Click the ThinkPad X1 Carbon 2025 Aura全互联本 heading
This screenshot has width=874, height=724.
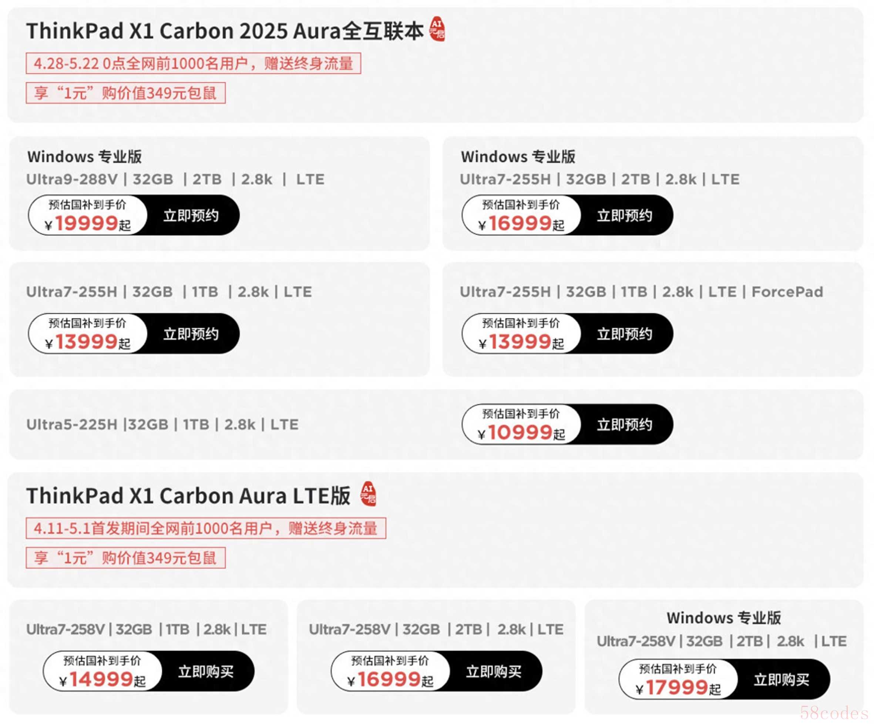click(x=225, y=31)
